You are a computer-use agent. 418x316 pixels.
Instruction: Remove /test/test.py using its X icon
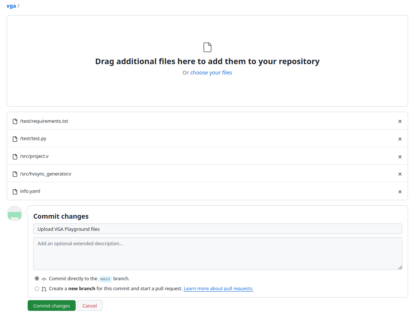click(x=400, y=139)
